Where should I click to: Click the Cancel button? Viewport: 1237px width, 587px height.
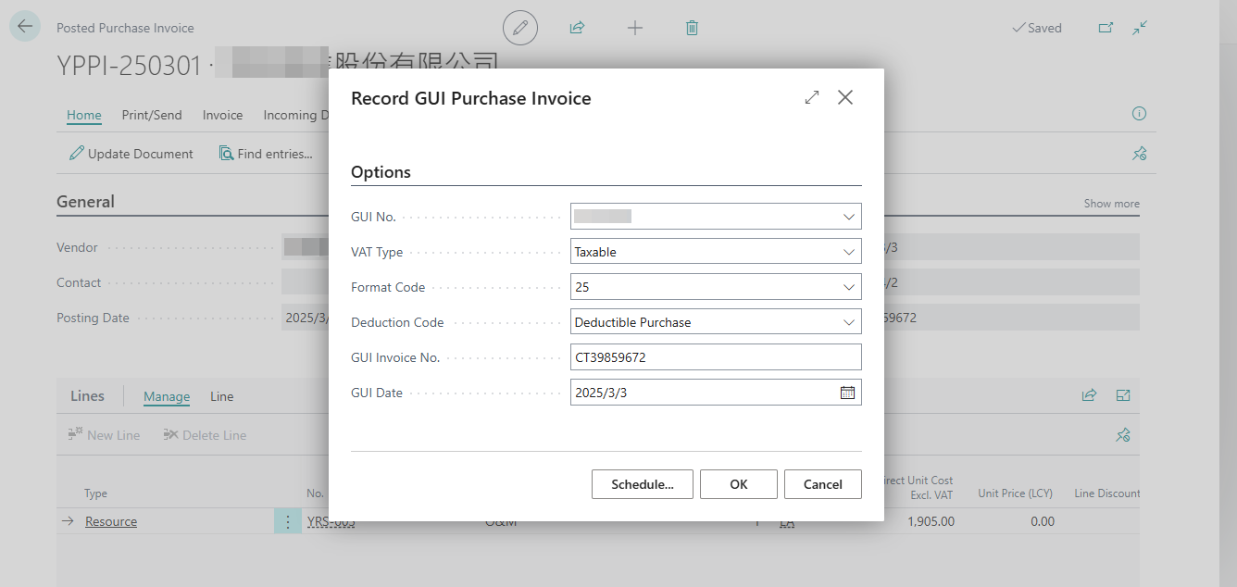click(823, 484)
